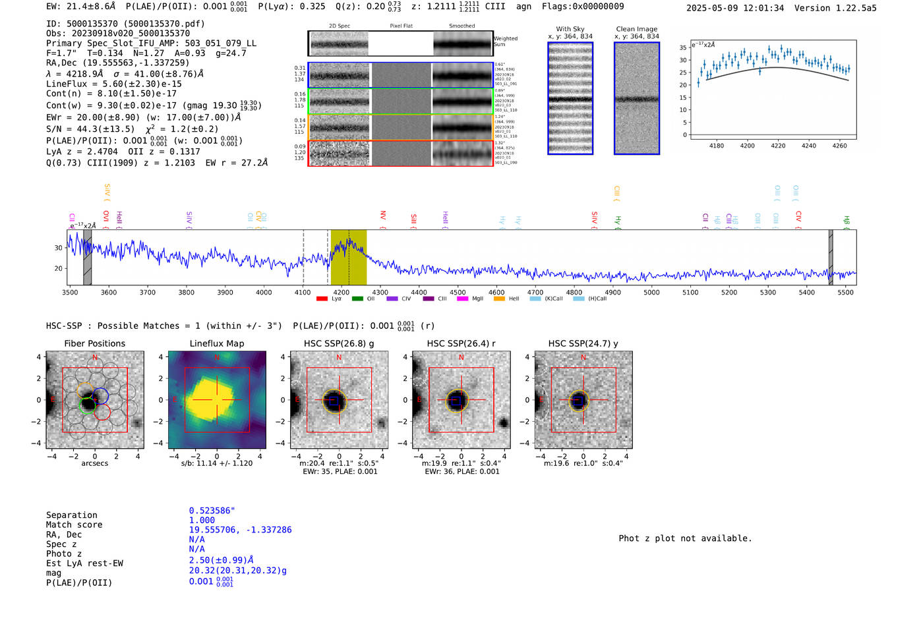This screenshot has height=628, width=923.
Task: Click the 'EWr: 36, PLAE: 0.001' caption
Action: pos(462,472)
